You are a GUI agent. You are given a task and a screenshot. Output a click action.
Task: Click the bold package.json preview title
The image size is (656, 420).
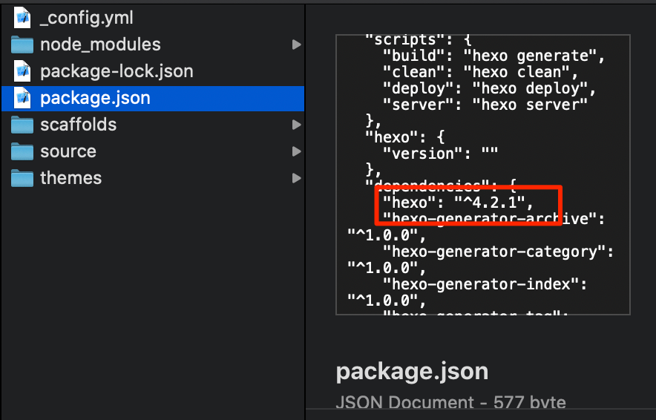click(412, 371)
